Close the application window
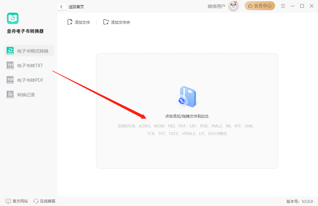318x206 pixels. coord(312,6)
